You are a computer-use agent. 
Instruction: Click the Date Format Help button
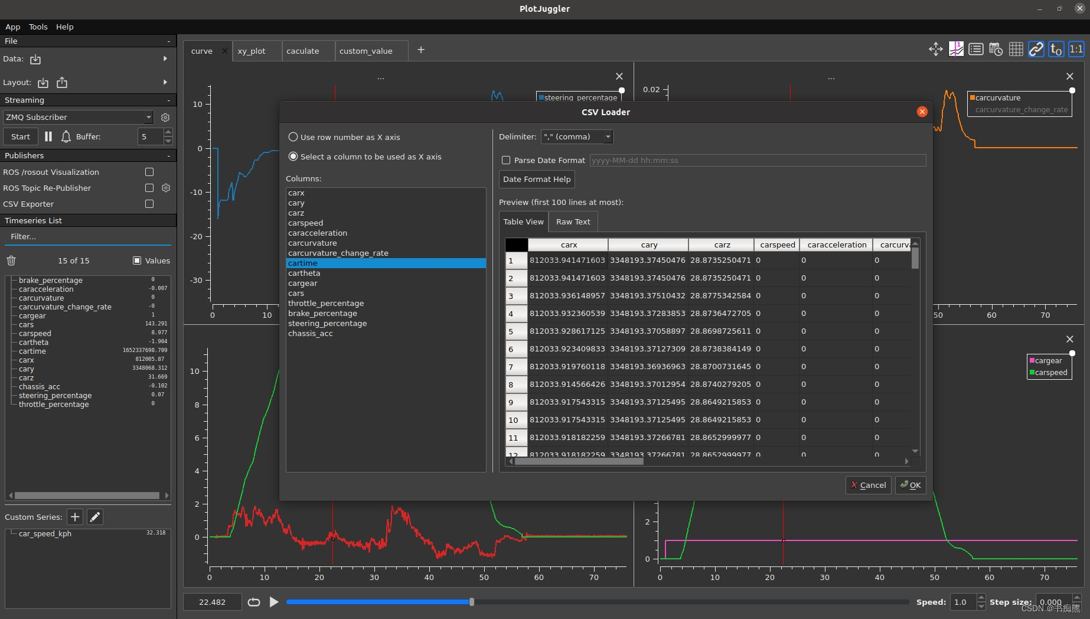(x=537, y=180)
